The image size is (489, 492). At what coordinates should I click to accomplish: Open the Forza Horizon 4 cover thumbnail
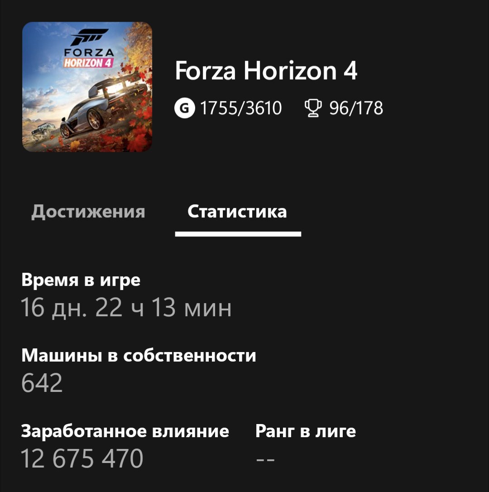pyautogui.click(x=87, y=87)
